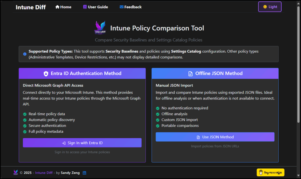Click the file icon on Use JSON Method button

tap(198, 137)
